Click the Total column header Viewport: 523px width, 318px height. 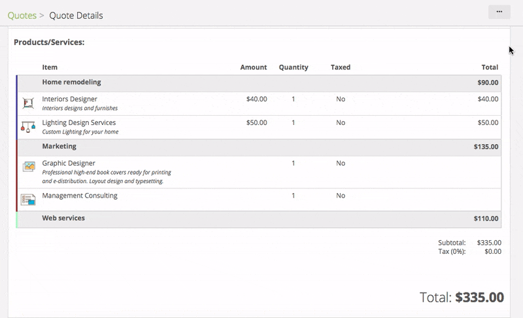pyautogui.click(x=490, y=67)
